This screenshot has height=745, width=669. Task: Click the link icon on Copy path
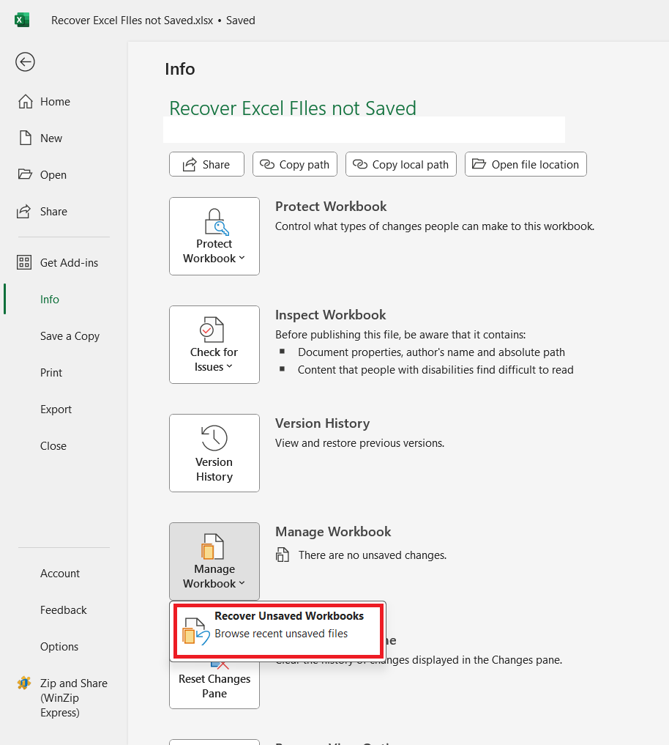tap(267, 164)
